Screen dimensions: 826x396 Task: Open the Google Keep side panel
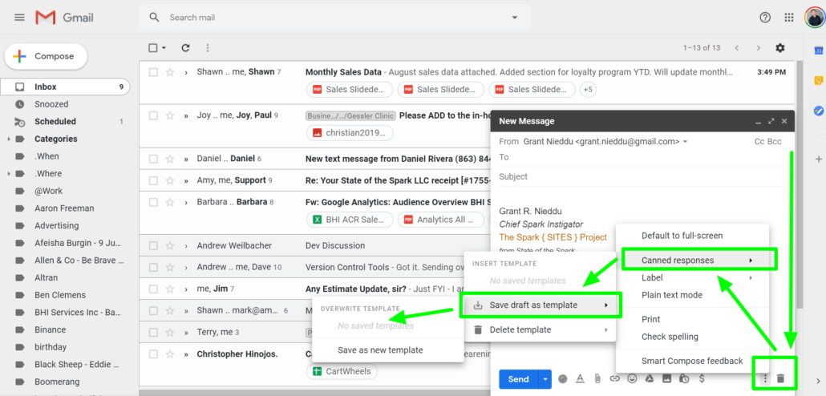(x=818, y=81)
